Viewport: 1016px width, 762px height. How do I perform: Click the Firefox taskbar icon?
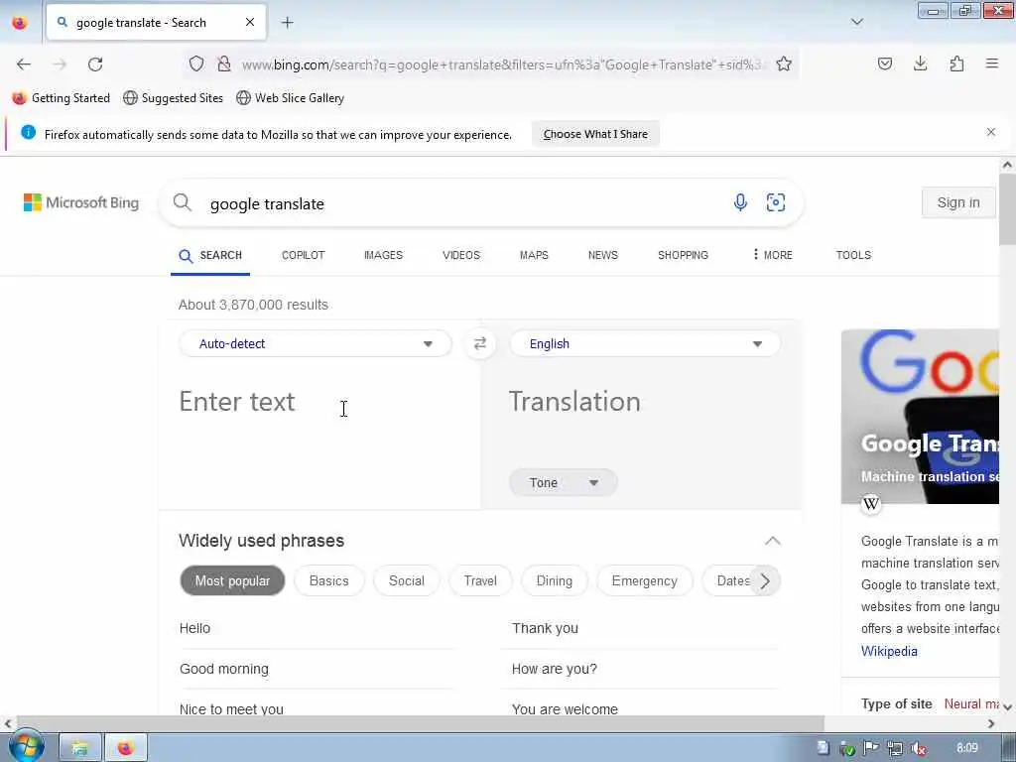[126, 748]
